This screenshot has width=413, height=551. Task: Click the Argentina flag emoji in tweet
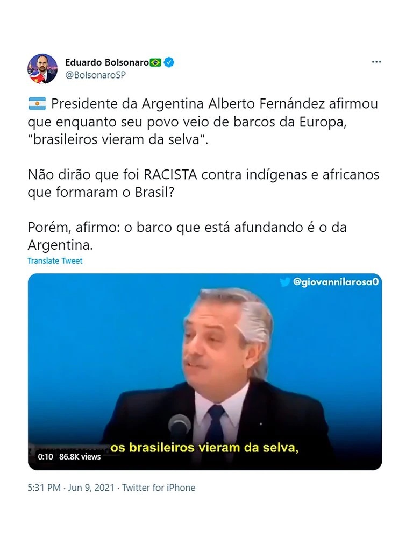click(37, 104)
